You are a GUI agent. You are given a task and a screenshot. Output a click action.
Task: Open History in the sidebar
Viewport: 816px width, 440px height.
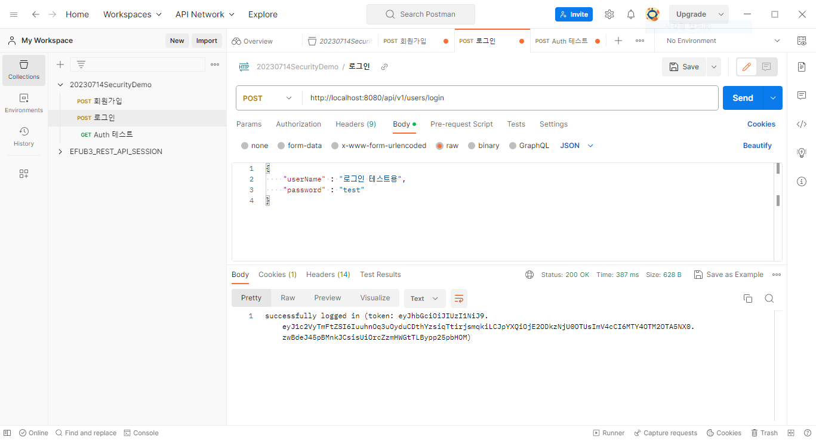click(x=24, y=137)
